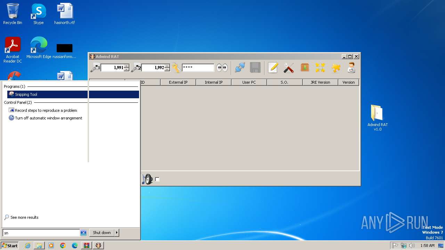This screenshot has width=445, height=250.
Task: Click the connect plug icon in toolbar
Action: 240,67
